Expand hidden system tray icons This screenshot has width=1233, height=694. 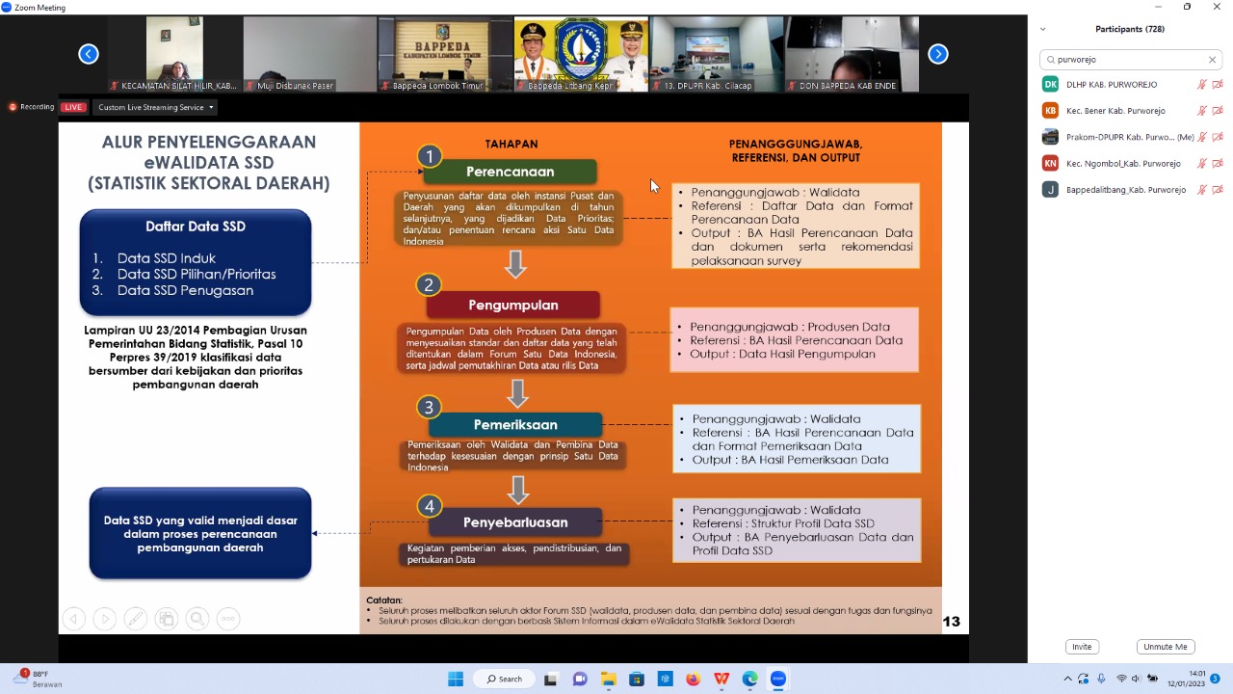pos(1067,679)
